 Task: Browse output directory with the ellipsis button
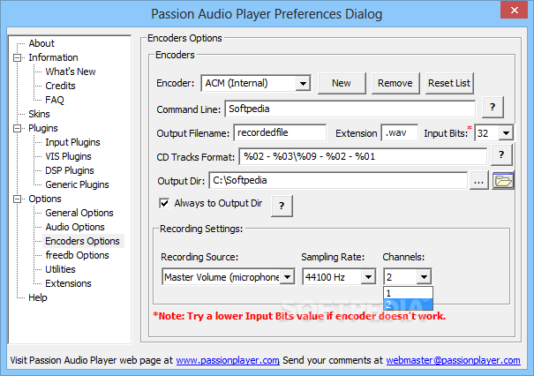point(478,181)
